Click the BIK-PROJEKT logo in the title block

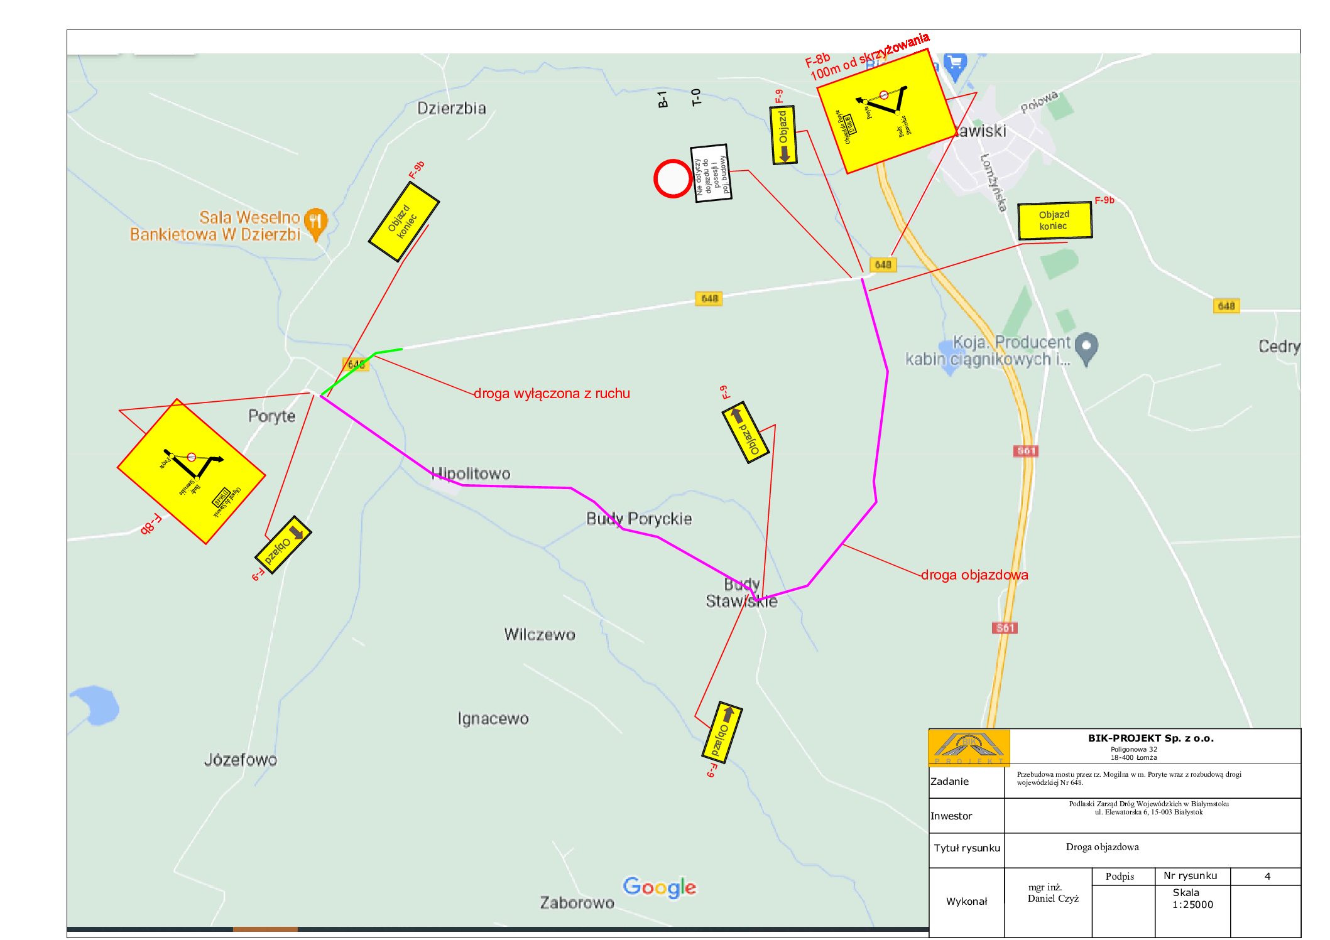click(x=969, y=747)
